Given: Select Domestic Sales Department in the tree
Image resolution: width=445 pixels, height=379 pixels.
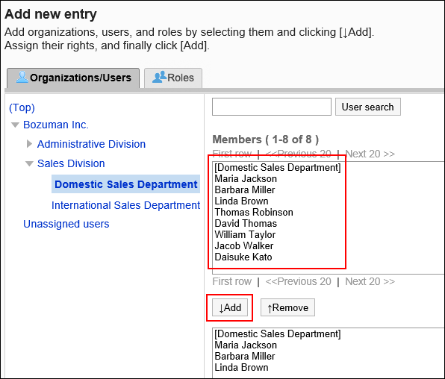Looking at the screenshot, I should point(125,184).
